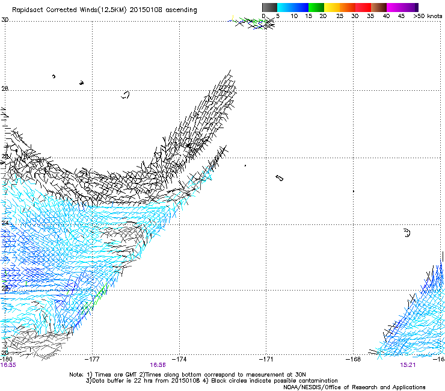The height and width of the screenshot is (391, 445).
Task: Click the island outline near 28N -176
Action: pyautogui.click(x=126, y=95)
